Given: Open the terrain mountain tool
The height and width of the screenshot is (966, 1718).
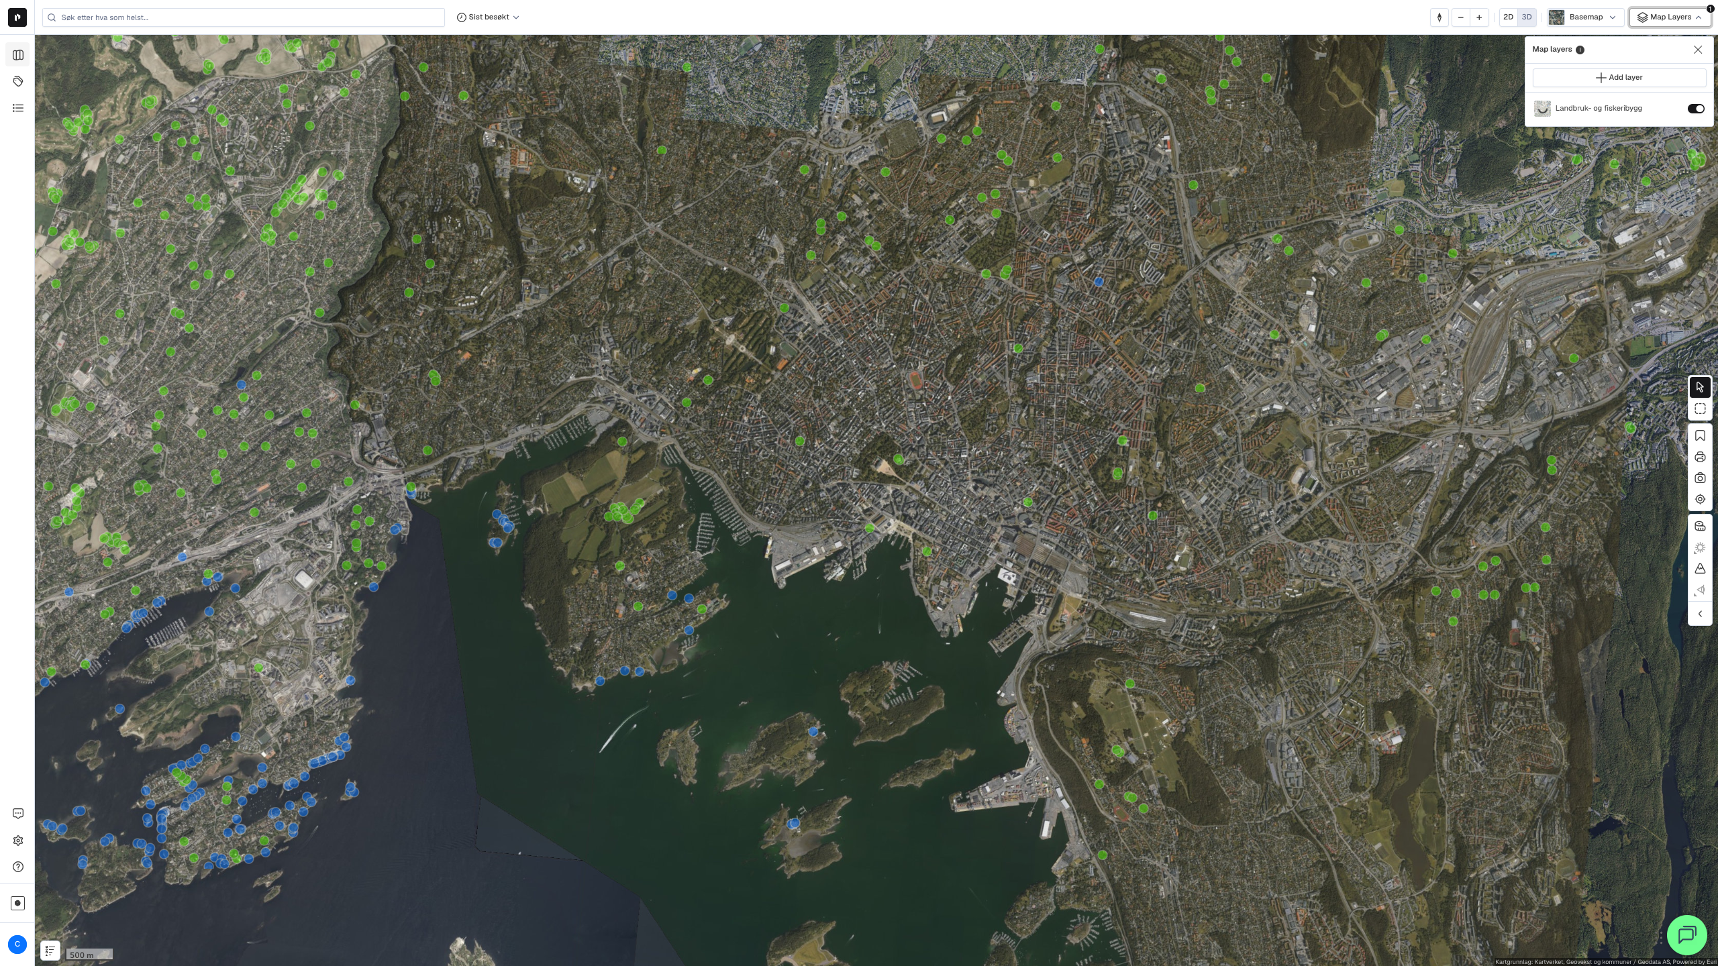Looking at the screenshot, I should pyautogui.click(x=1700, y=569).
